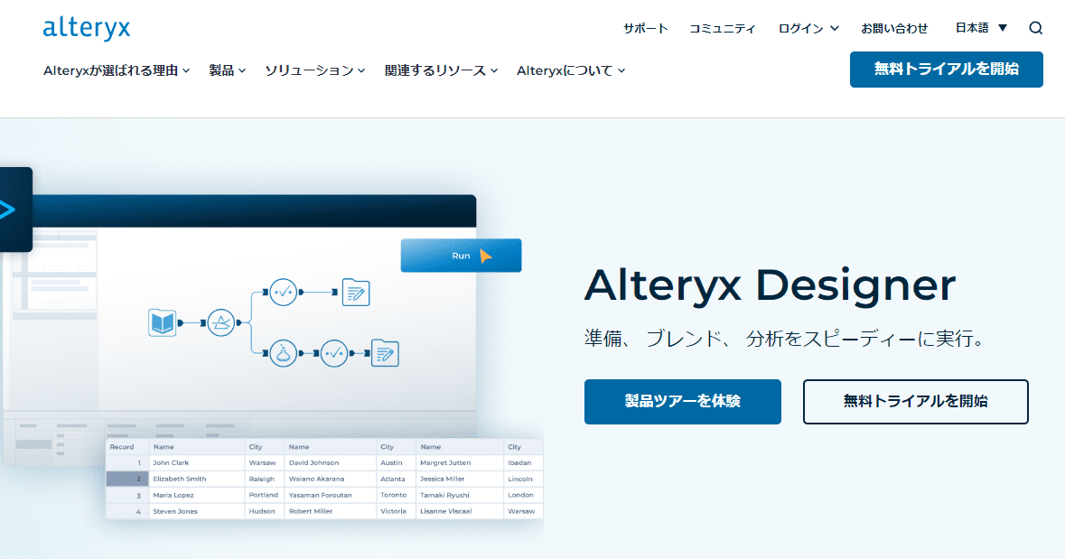The image size is (1065, 559).
Task: Click header 無料トライアルを開始 button
Action: (x=946, y=70)
